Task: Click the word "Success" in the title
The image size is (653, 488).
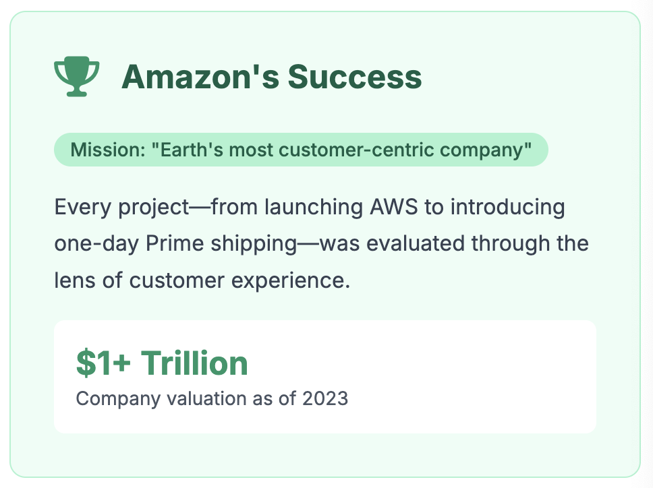Action: pyautogui.click(x=355, y=77)
